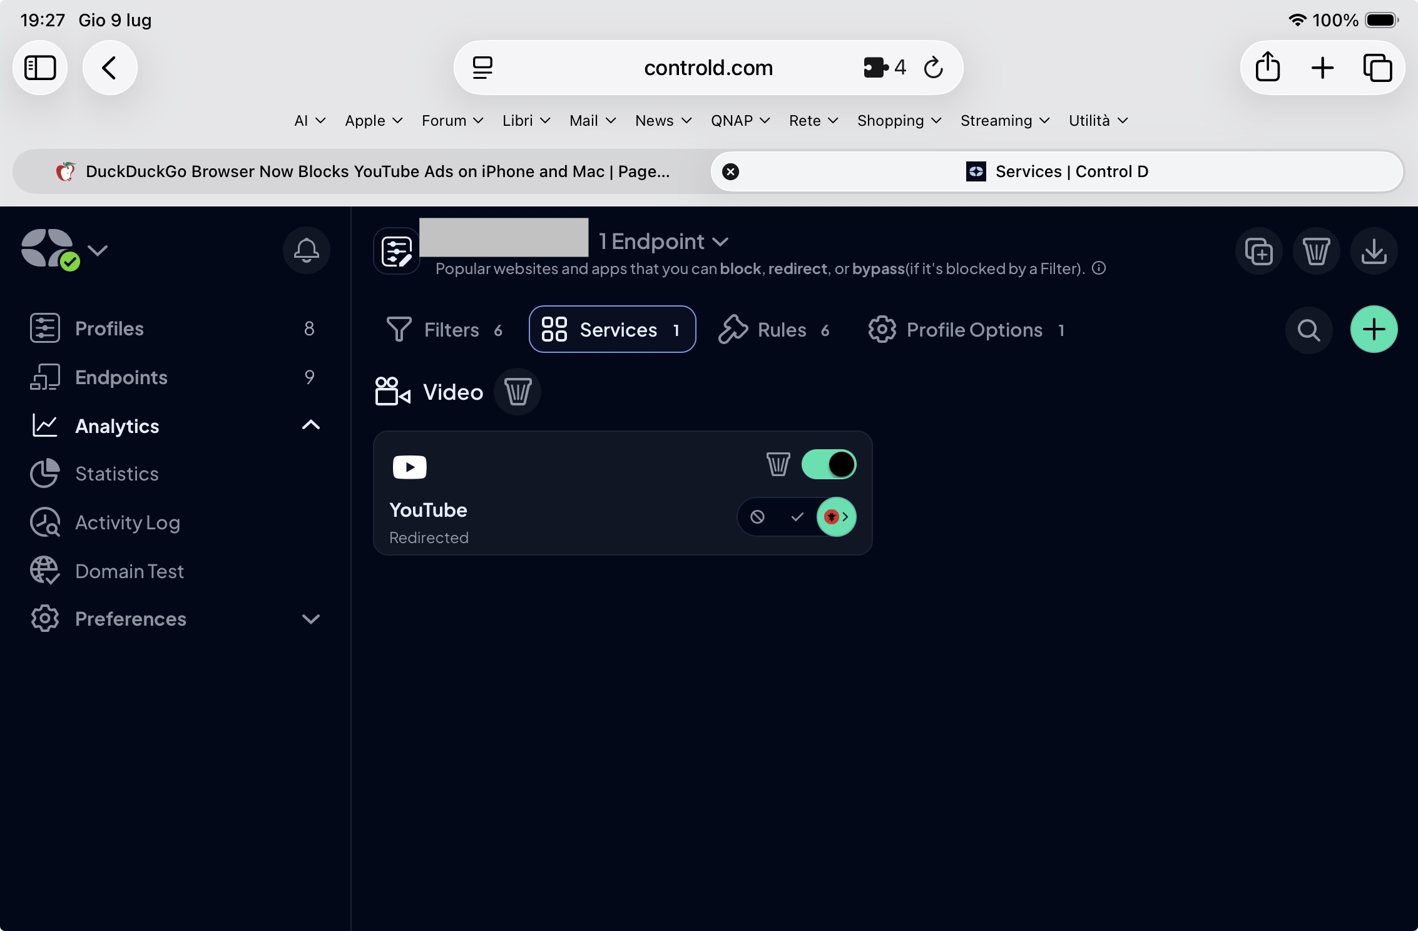Open the Libri bookmarks folder
This screenshot has width=1418, height=931.
(526, 121)
